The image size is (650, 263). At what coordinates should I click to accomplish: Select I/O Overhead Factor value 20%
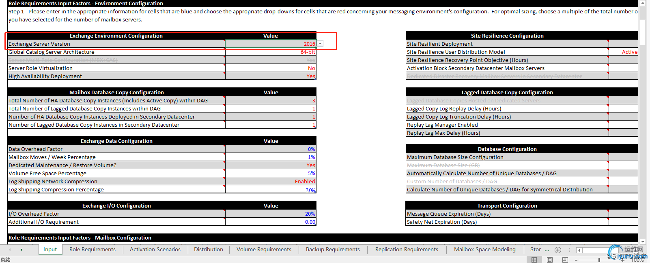tap(271, 214)
